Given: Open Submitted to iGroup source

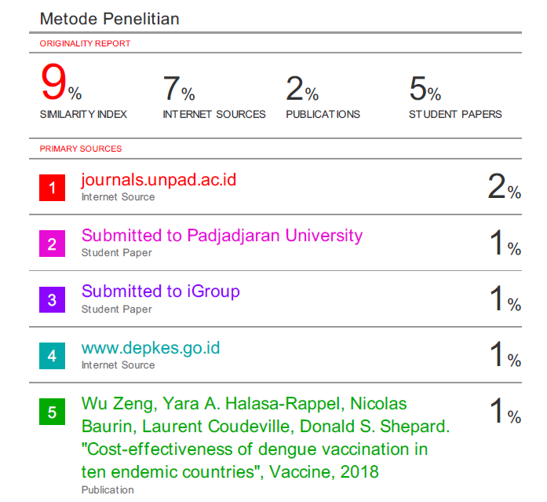Looking at the screenshot, I should click(x=160, y=291).
